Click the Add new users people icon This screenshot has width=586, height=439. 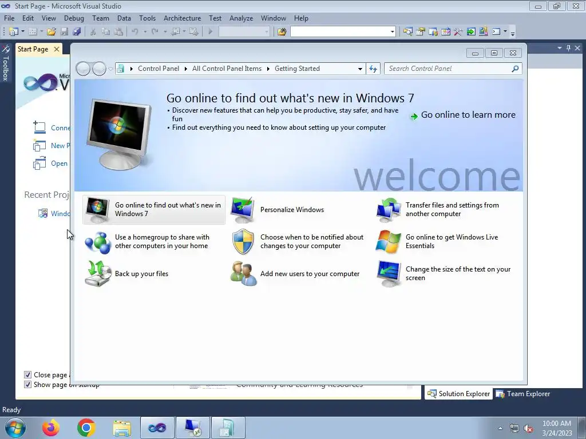coord(243,274)
